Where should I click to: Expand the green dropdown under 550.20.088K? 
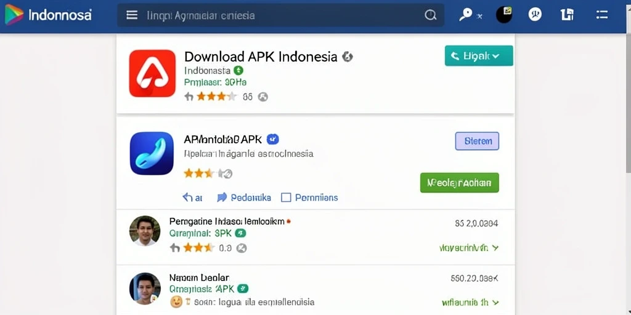pyautogui.click(x=470, y=302)
